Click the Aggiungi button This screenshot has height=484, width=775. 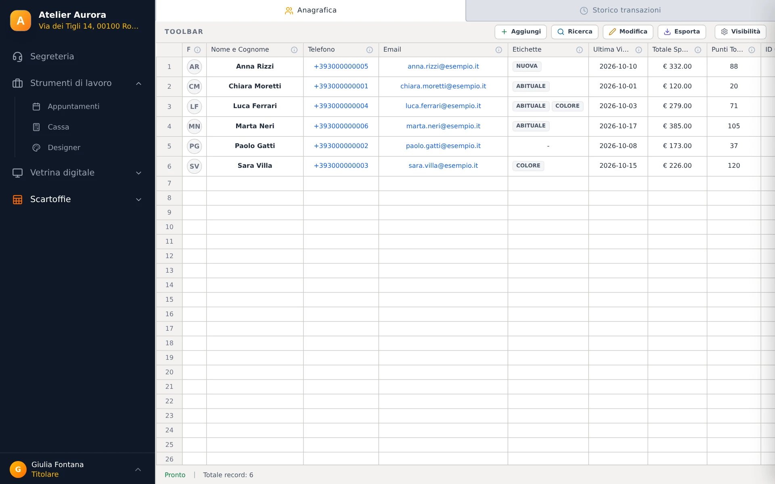(x=521, y=32)
